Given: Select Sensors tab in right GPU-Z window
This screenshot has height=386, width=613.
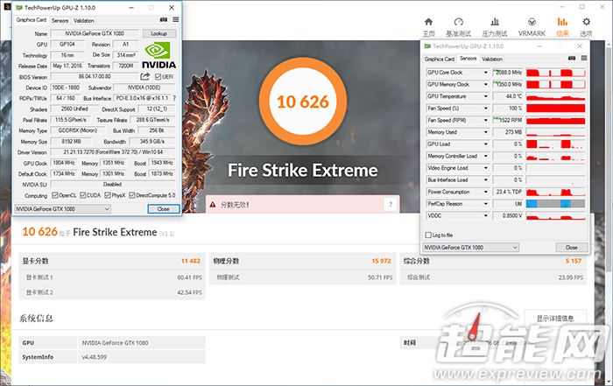Looking at the screenshot, I should 468,59.
